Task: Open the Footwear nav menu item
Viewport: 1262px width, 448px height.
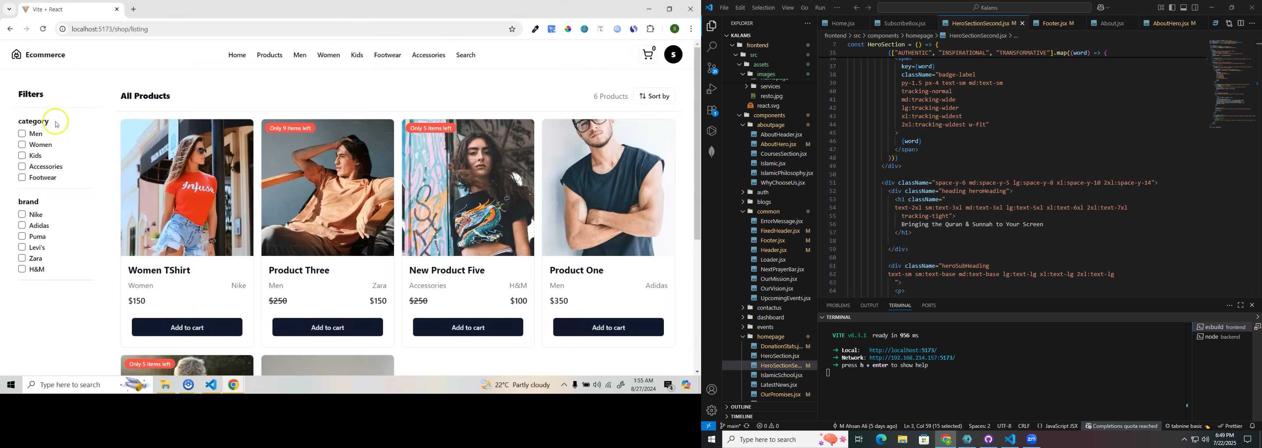Action: (x=387, y=55)
